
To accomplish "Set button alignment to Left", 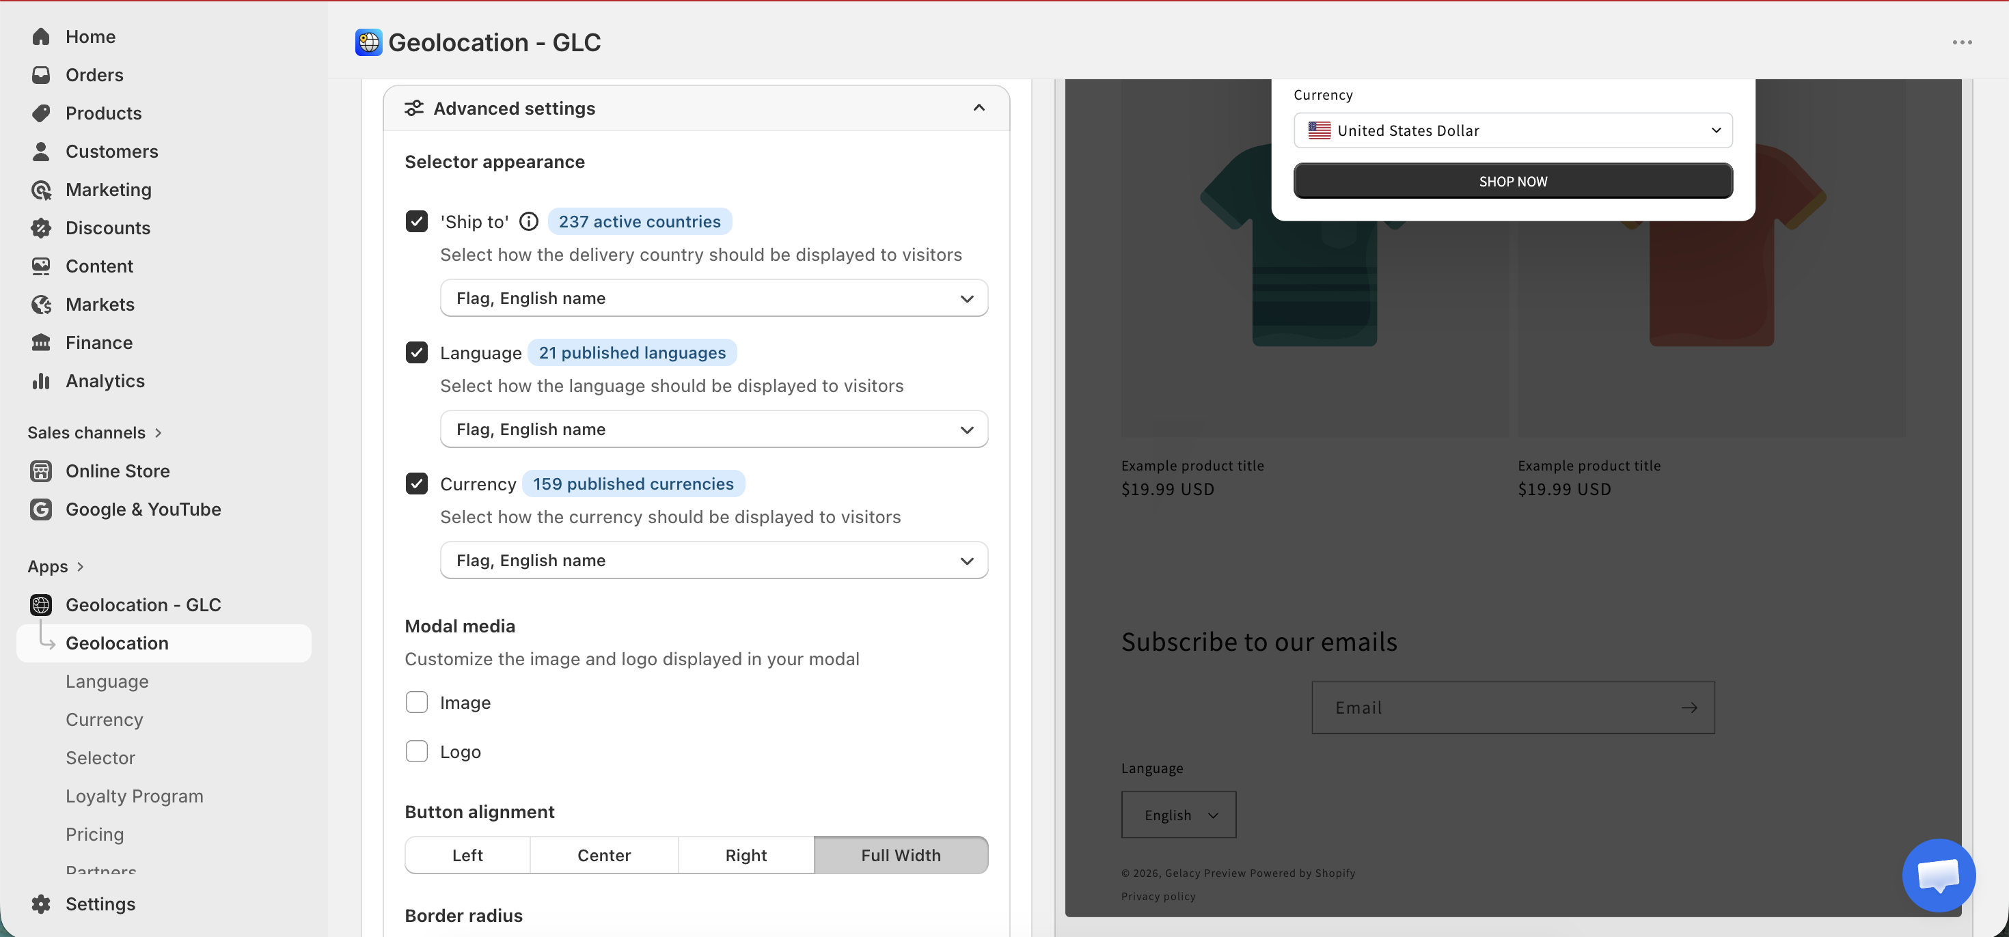I will tap(467, 855).
